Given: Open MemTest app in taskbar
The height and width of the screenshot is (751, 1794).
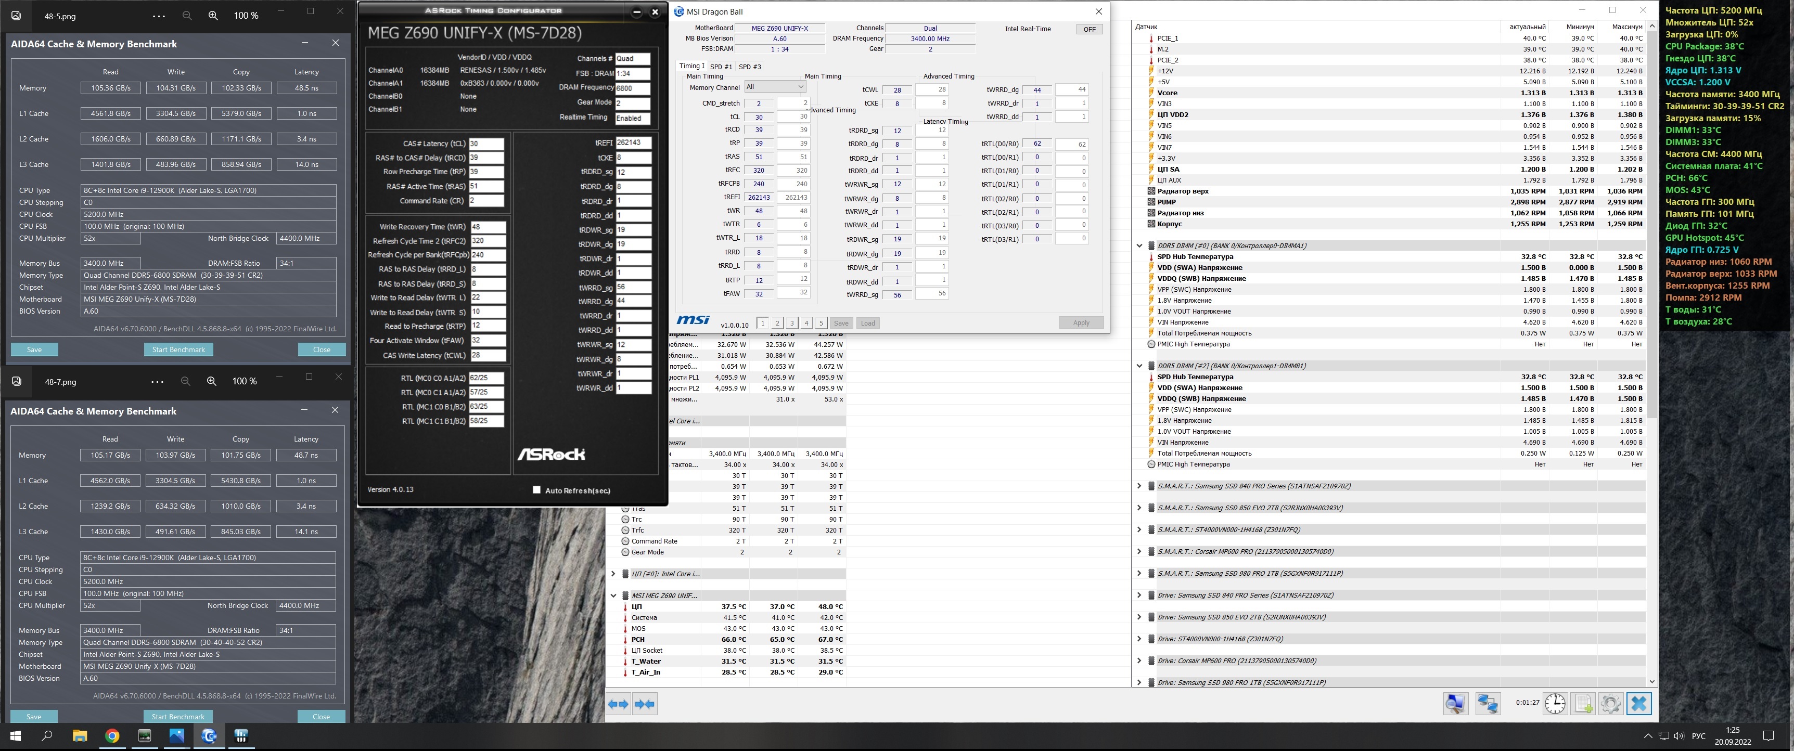Looking at the screenshot, I should pyautogui.click(x=145, y=736).
